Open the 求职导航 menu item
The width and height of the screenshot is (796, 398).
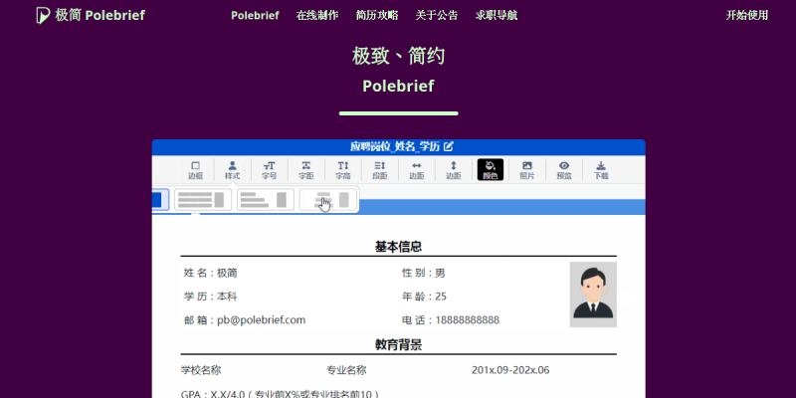pos(497,15)
